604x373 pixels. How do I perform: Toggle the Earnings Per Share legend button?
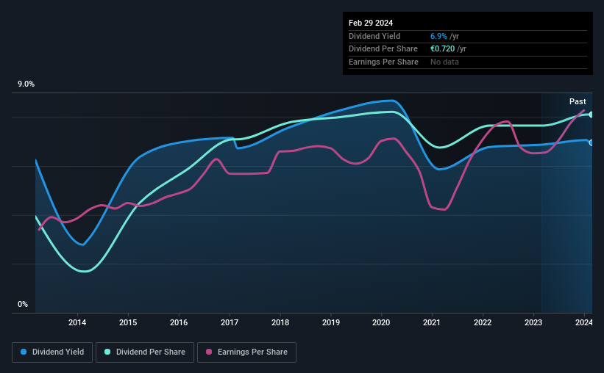coord(246,352)
